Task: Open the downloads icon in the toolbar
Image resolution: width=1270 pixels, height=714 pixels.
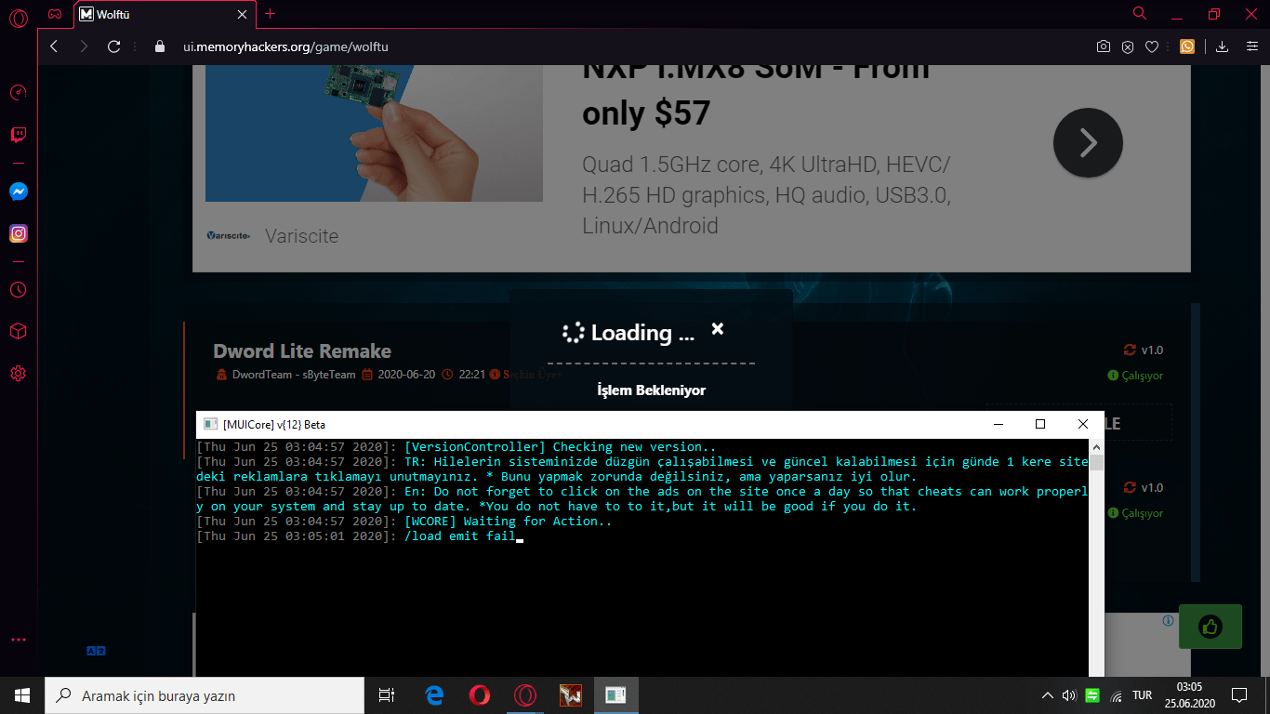Action: pyautogui.click(x=1223, y=46)
